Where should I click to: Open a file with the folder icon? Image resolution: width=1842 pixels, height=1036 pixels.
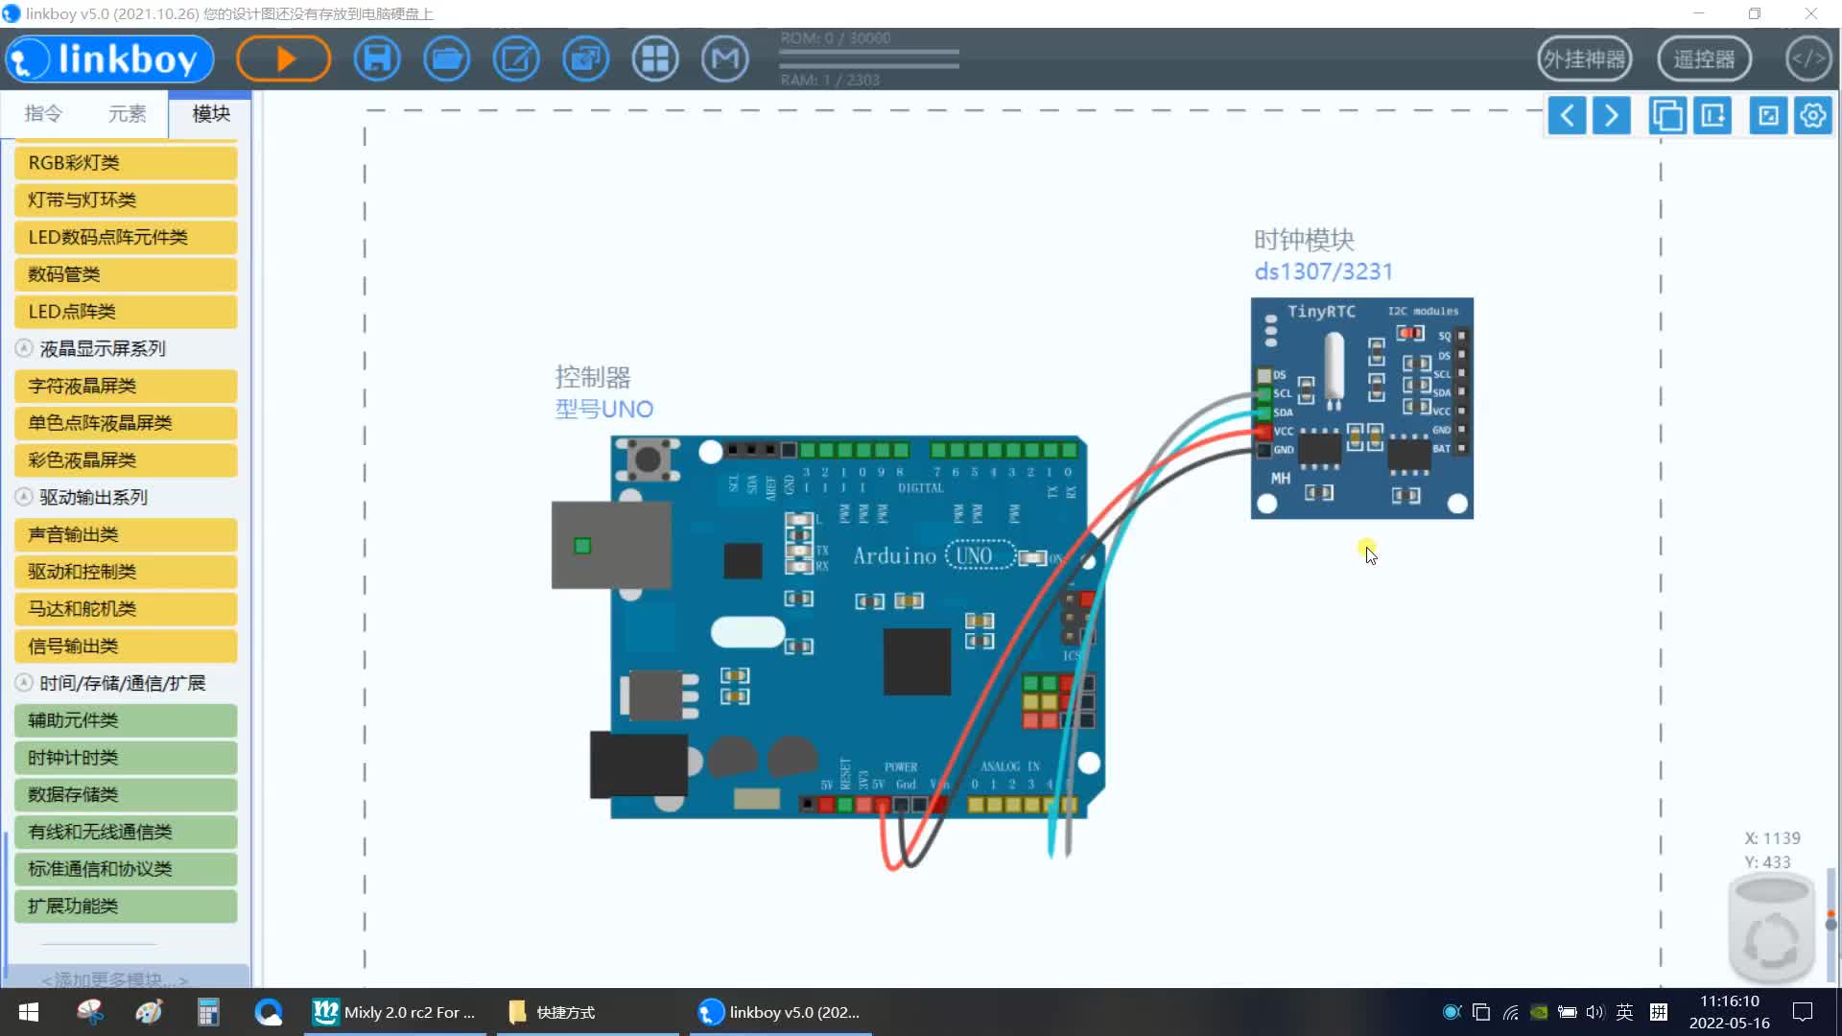pos(447,59)
